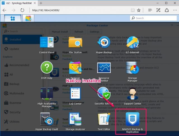Open Security Advisor
The height and width of the screenshot is (136, 179).
pyautogui.click(x=104, y=93)
